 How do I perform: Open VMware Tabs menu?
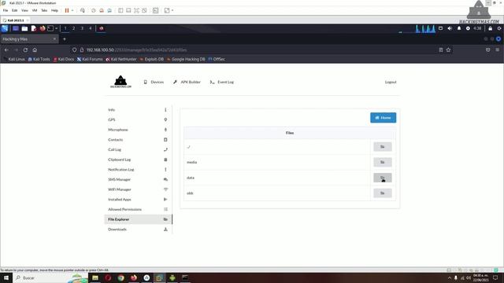point(44,10)
